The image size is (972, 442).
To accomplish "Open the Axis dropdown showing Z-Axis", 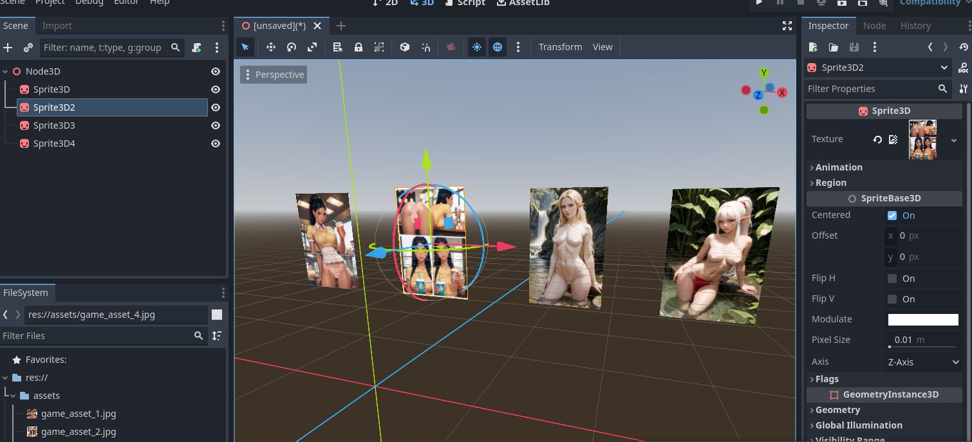I will (x=923, y=362).
